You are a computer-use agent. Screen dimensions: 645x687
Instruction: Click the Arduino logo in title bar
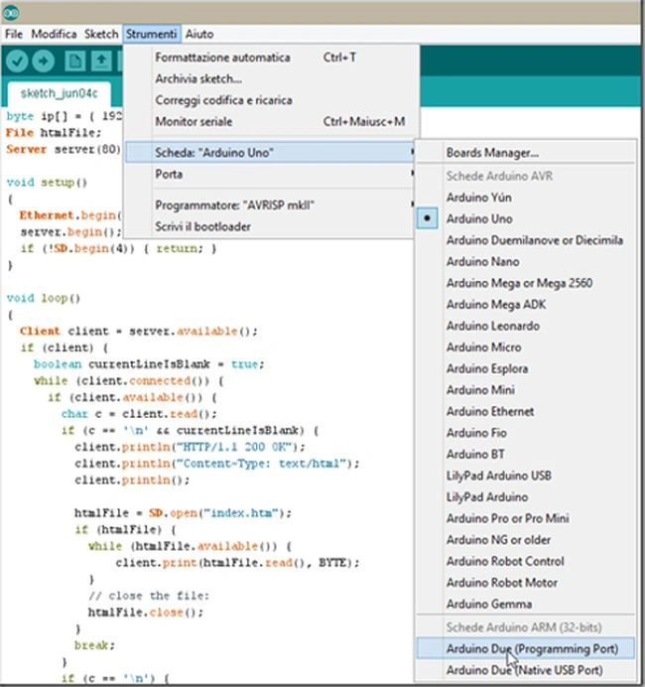pos(11,13)
